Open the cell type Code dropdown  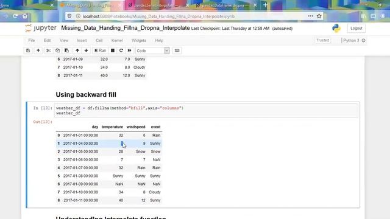coord(152,50)
